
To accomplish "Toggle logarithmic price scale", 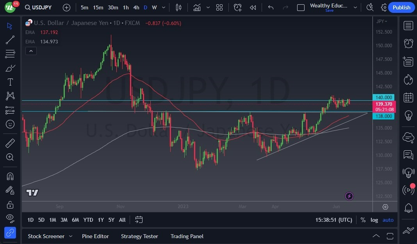I will point(374,220).
